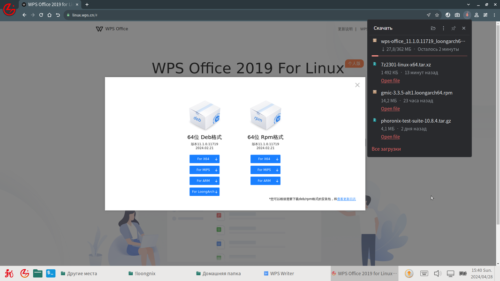
Task: Open the update log link in dialog
Action: 346,199
